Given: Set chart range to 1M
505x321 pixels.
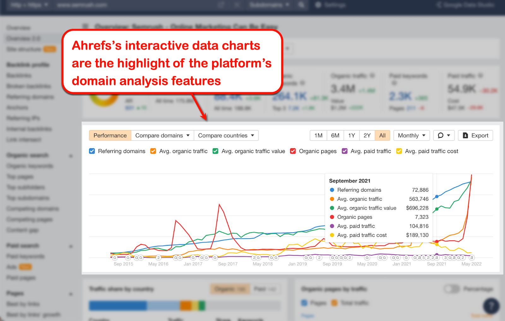Looking at the screenshot, I should (x=318, y=135).
